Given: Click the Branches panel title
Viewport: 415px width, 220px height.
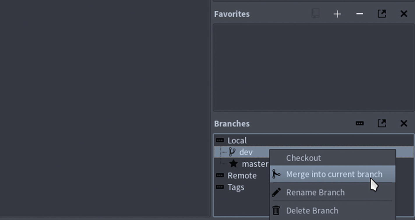Looking at the screenshot, I should click(232, 124).
